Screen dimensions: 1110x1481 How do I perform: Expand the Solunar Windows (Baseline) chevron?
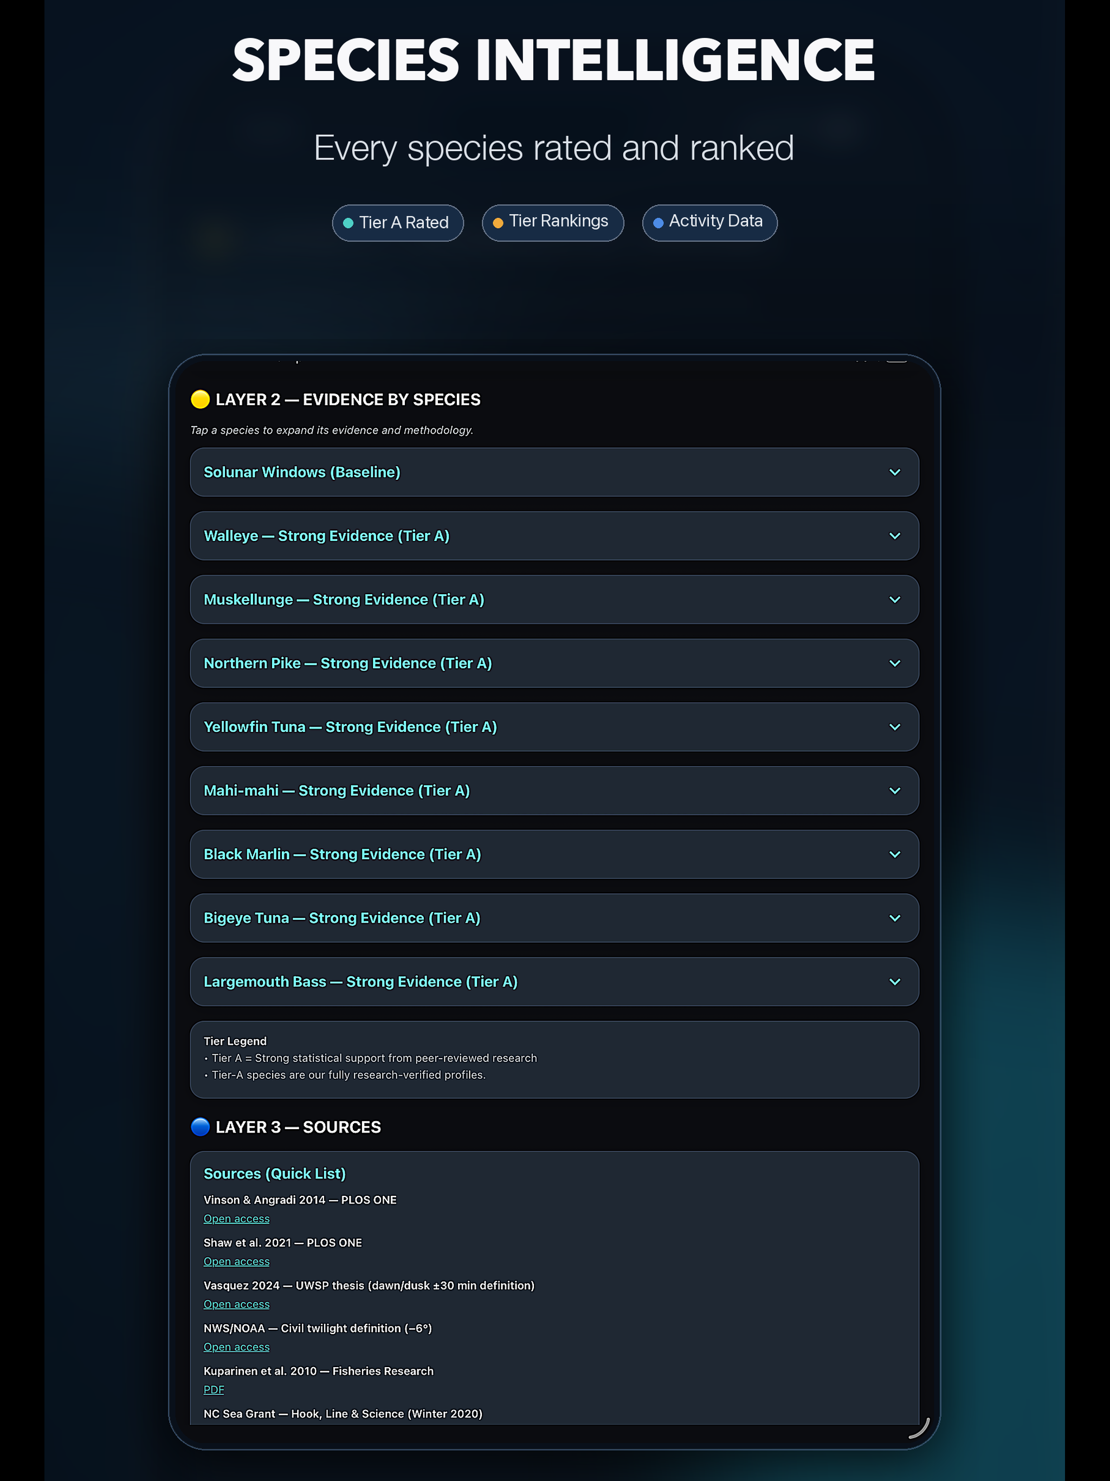tap(894, 472)
